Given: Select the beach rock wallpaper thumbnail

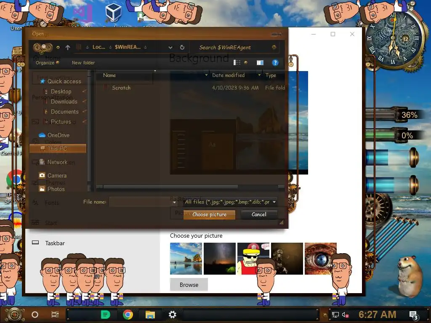Looking at the screenshot, I should point(186,259).
